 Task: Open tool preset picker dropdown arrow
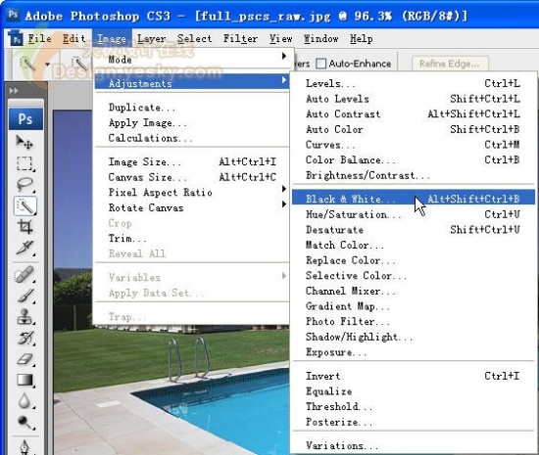(47, 65)
